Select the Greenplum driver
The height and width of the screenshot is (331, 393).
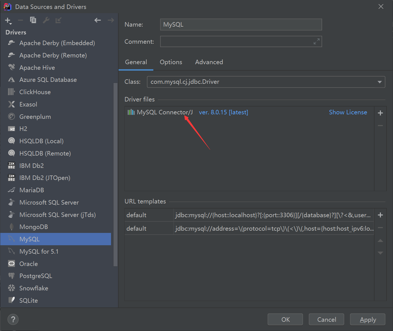tap(56, 117)
